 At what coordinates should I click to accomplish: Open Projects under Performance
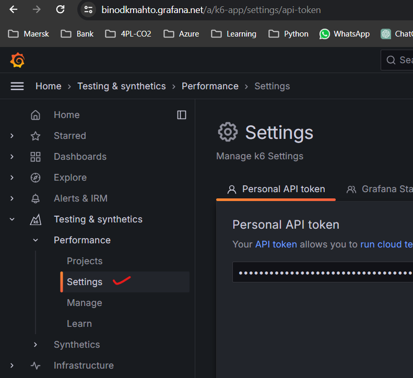[85, 261]
